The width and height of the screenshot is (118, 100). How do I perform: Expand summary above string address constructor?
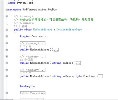tap(7, 56)
